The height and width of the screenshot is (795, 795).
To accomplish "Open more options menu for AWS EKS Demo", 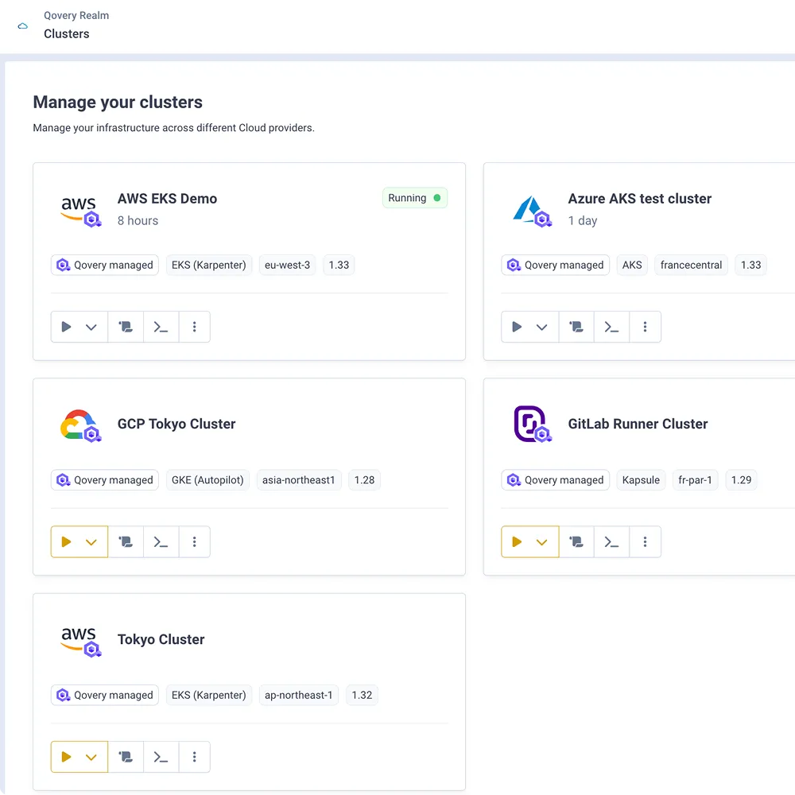I will (x=194, y=327).
